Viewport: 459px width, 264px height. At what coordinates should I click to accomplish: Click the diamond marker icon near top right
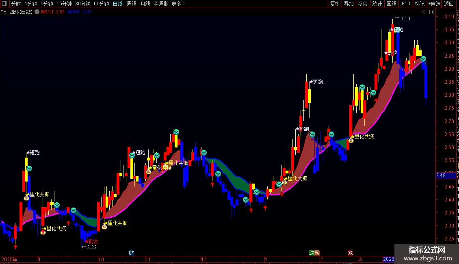[x=424, y=12]
